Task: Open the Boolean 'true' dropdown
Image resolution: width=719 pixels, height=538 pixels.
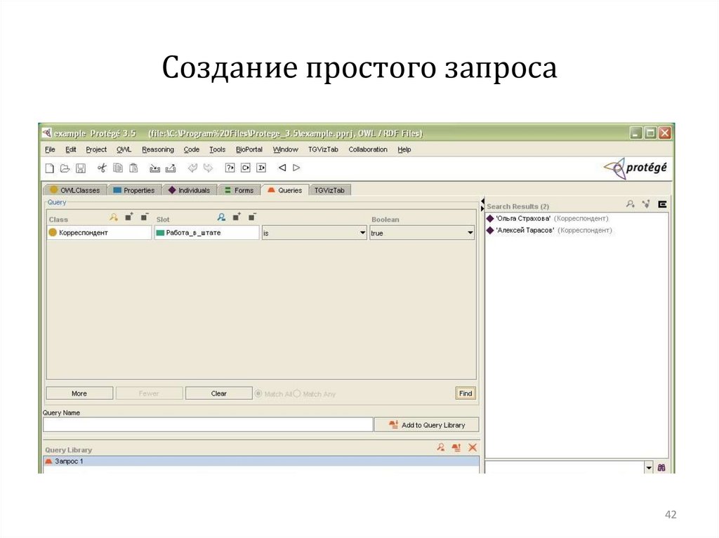Action: click(422, 233)
